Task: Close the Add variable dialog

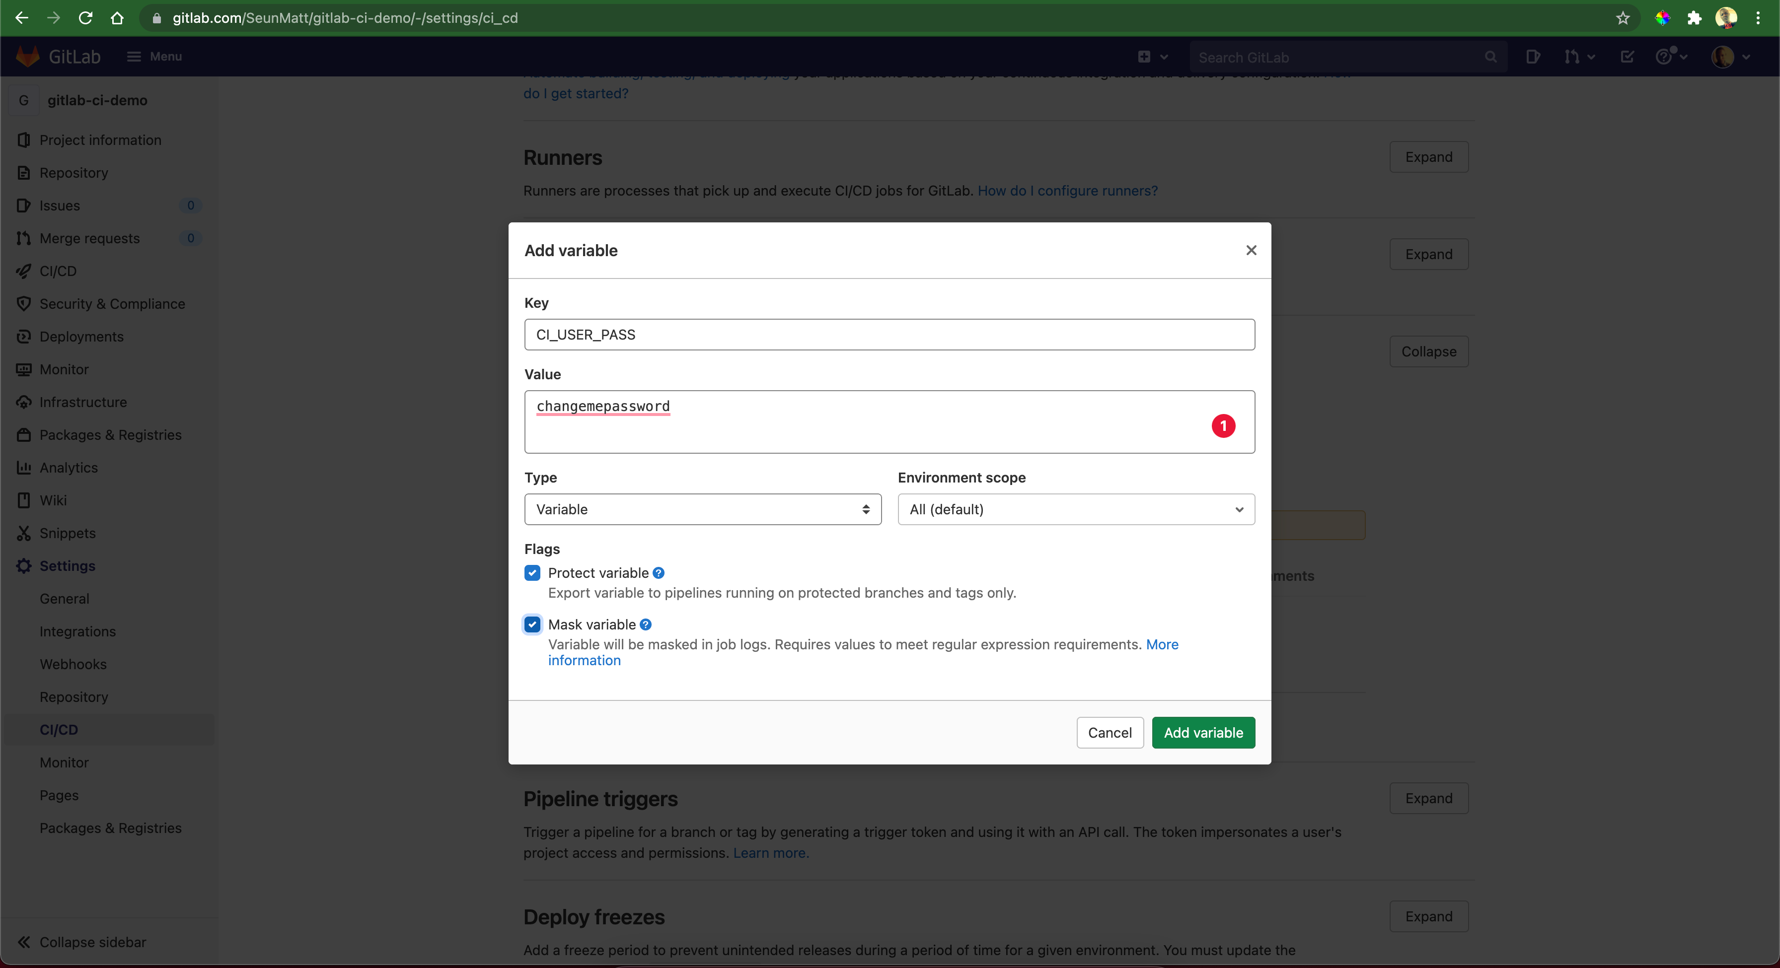Action: click(1251, 251)
